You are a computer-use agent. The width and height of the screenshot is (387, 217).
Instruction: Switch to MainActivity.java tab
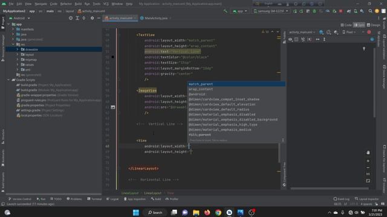(x=156, y=18)
